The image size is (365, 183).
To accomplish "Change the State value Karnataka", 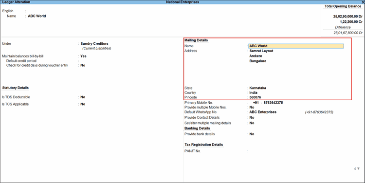I will pyautogui.click(x=257, y=88).
